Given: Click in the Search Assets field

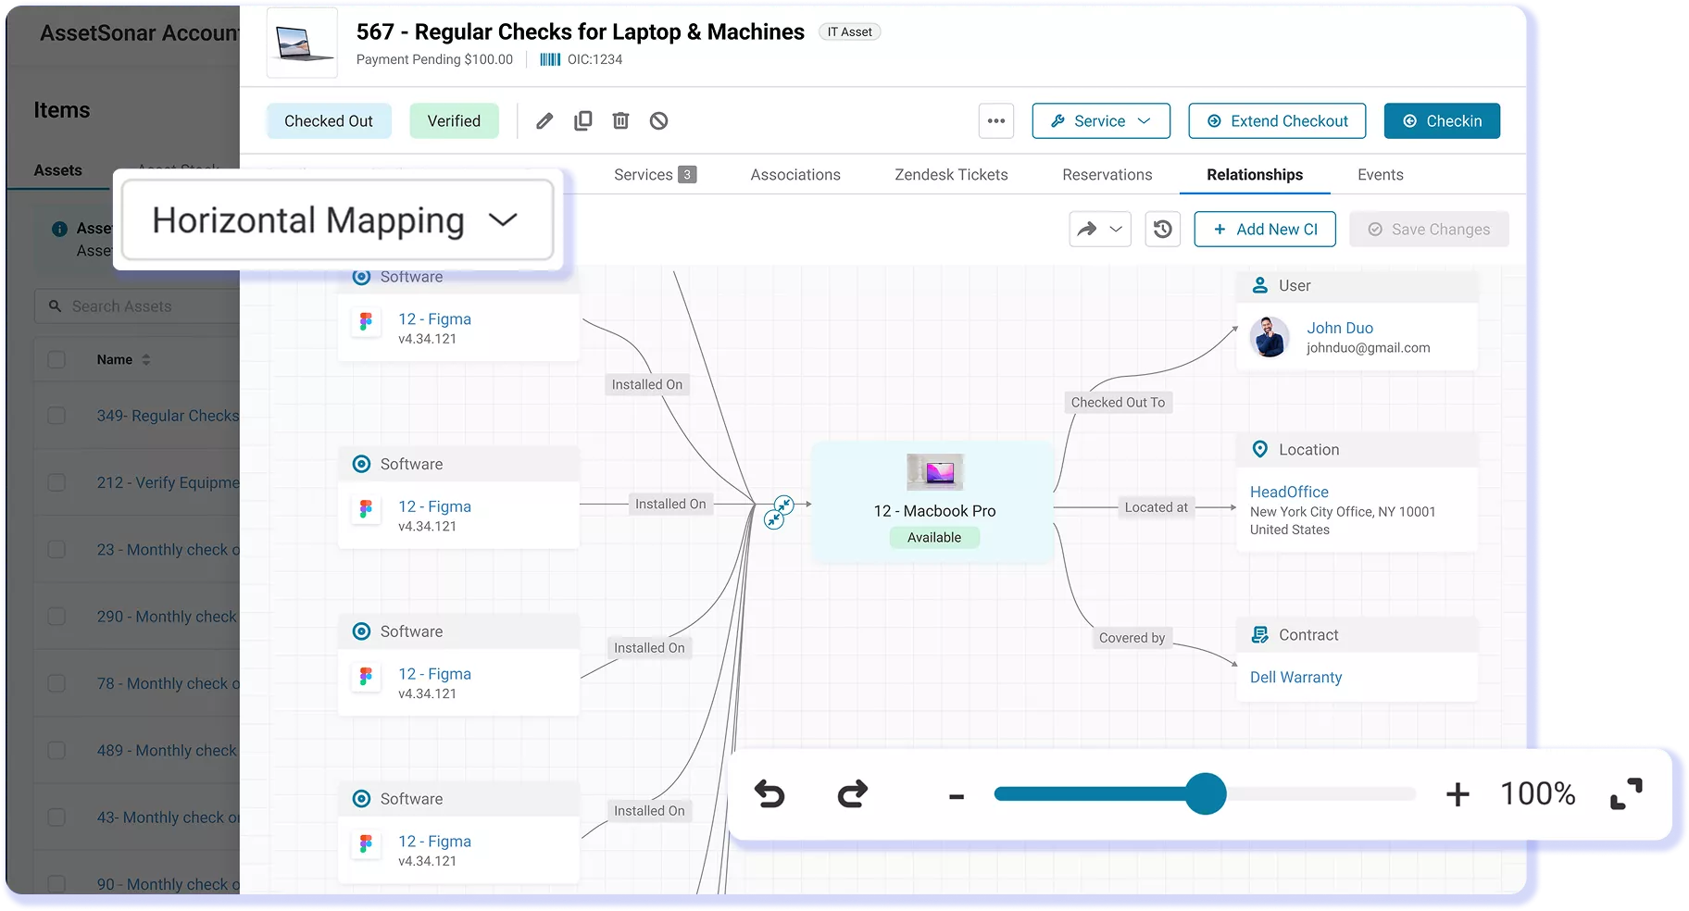Looking at the screenshot, I should tap(137, 306).
